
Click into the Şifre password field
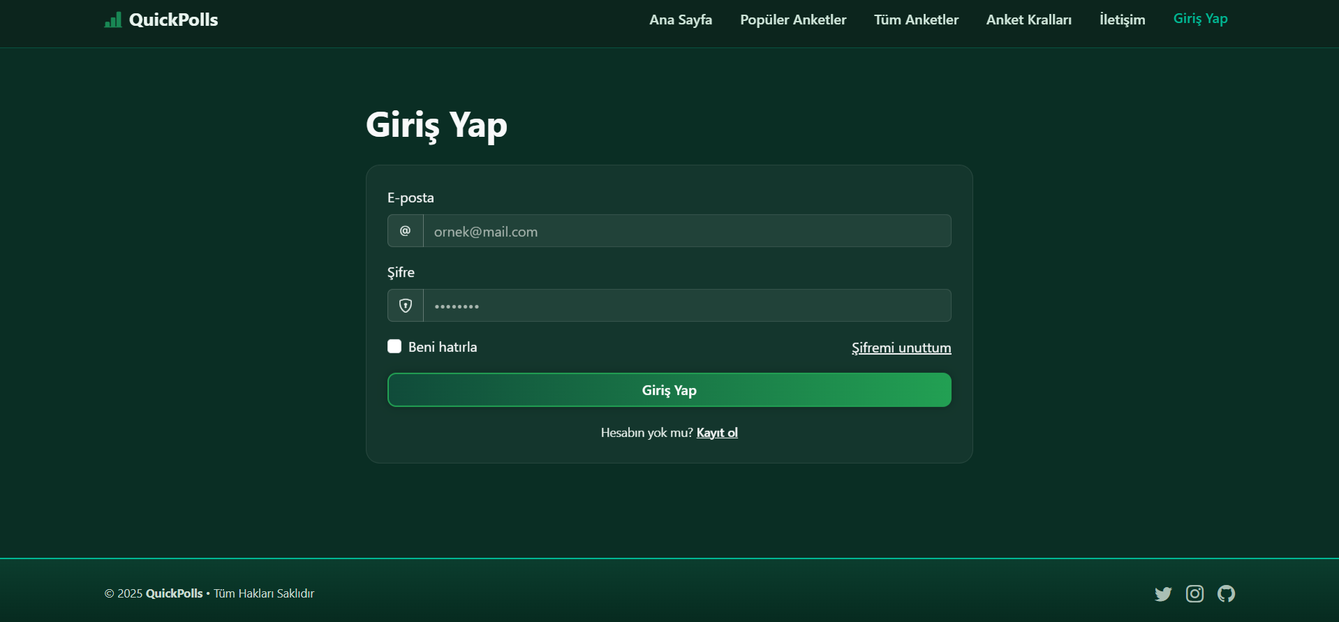pos(686,306)
